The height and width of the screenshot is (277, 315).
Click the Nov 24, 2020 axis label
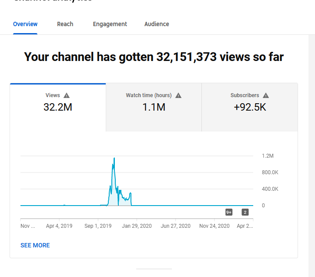(x=214, y=226)
